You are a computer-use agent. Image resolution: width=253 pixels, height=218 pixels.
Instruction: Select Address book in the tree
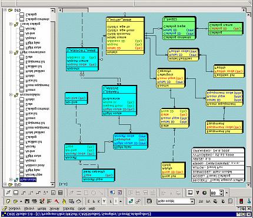tap(35, 166)
